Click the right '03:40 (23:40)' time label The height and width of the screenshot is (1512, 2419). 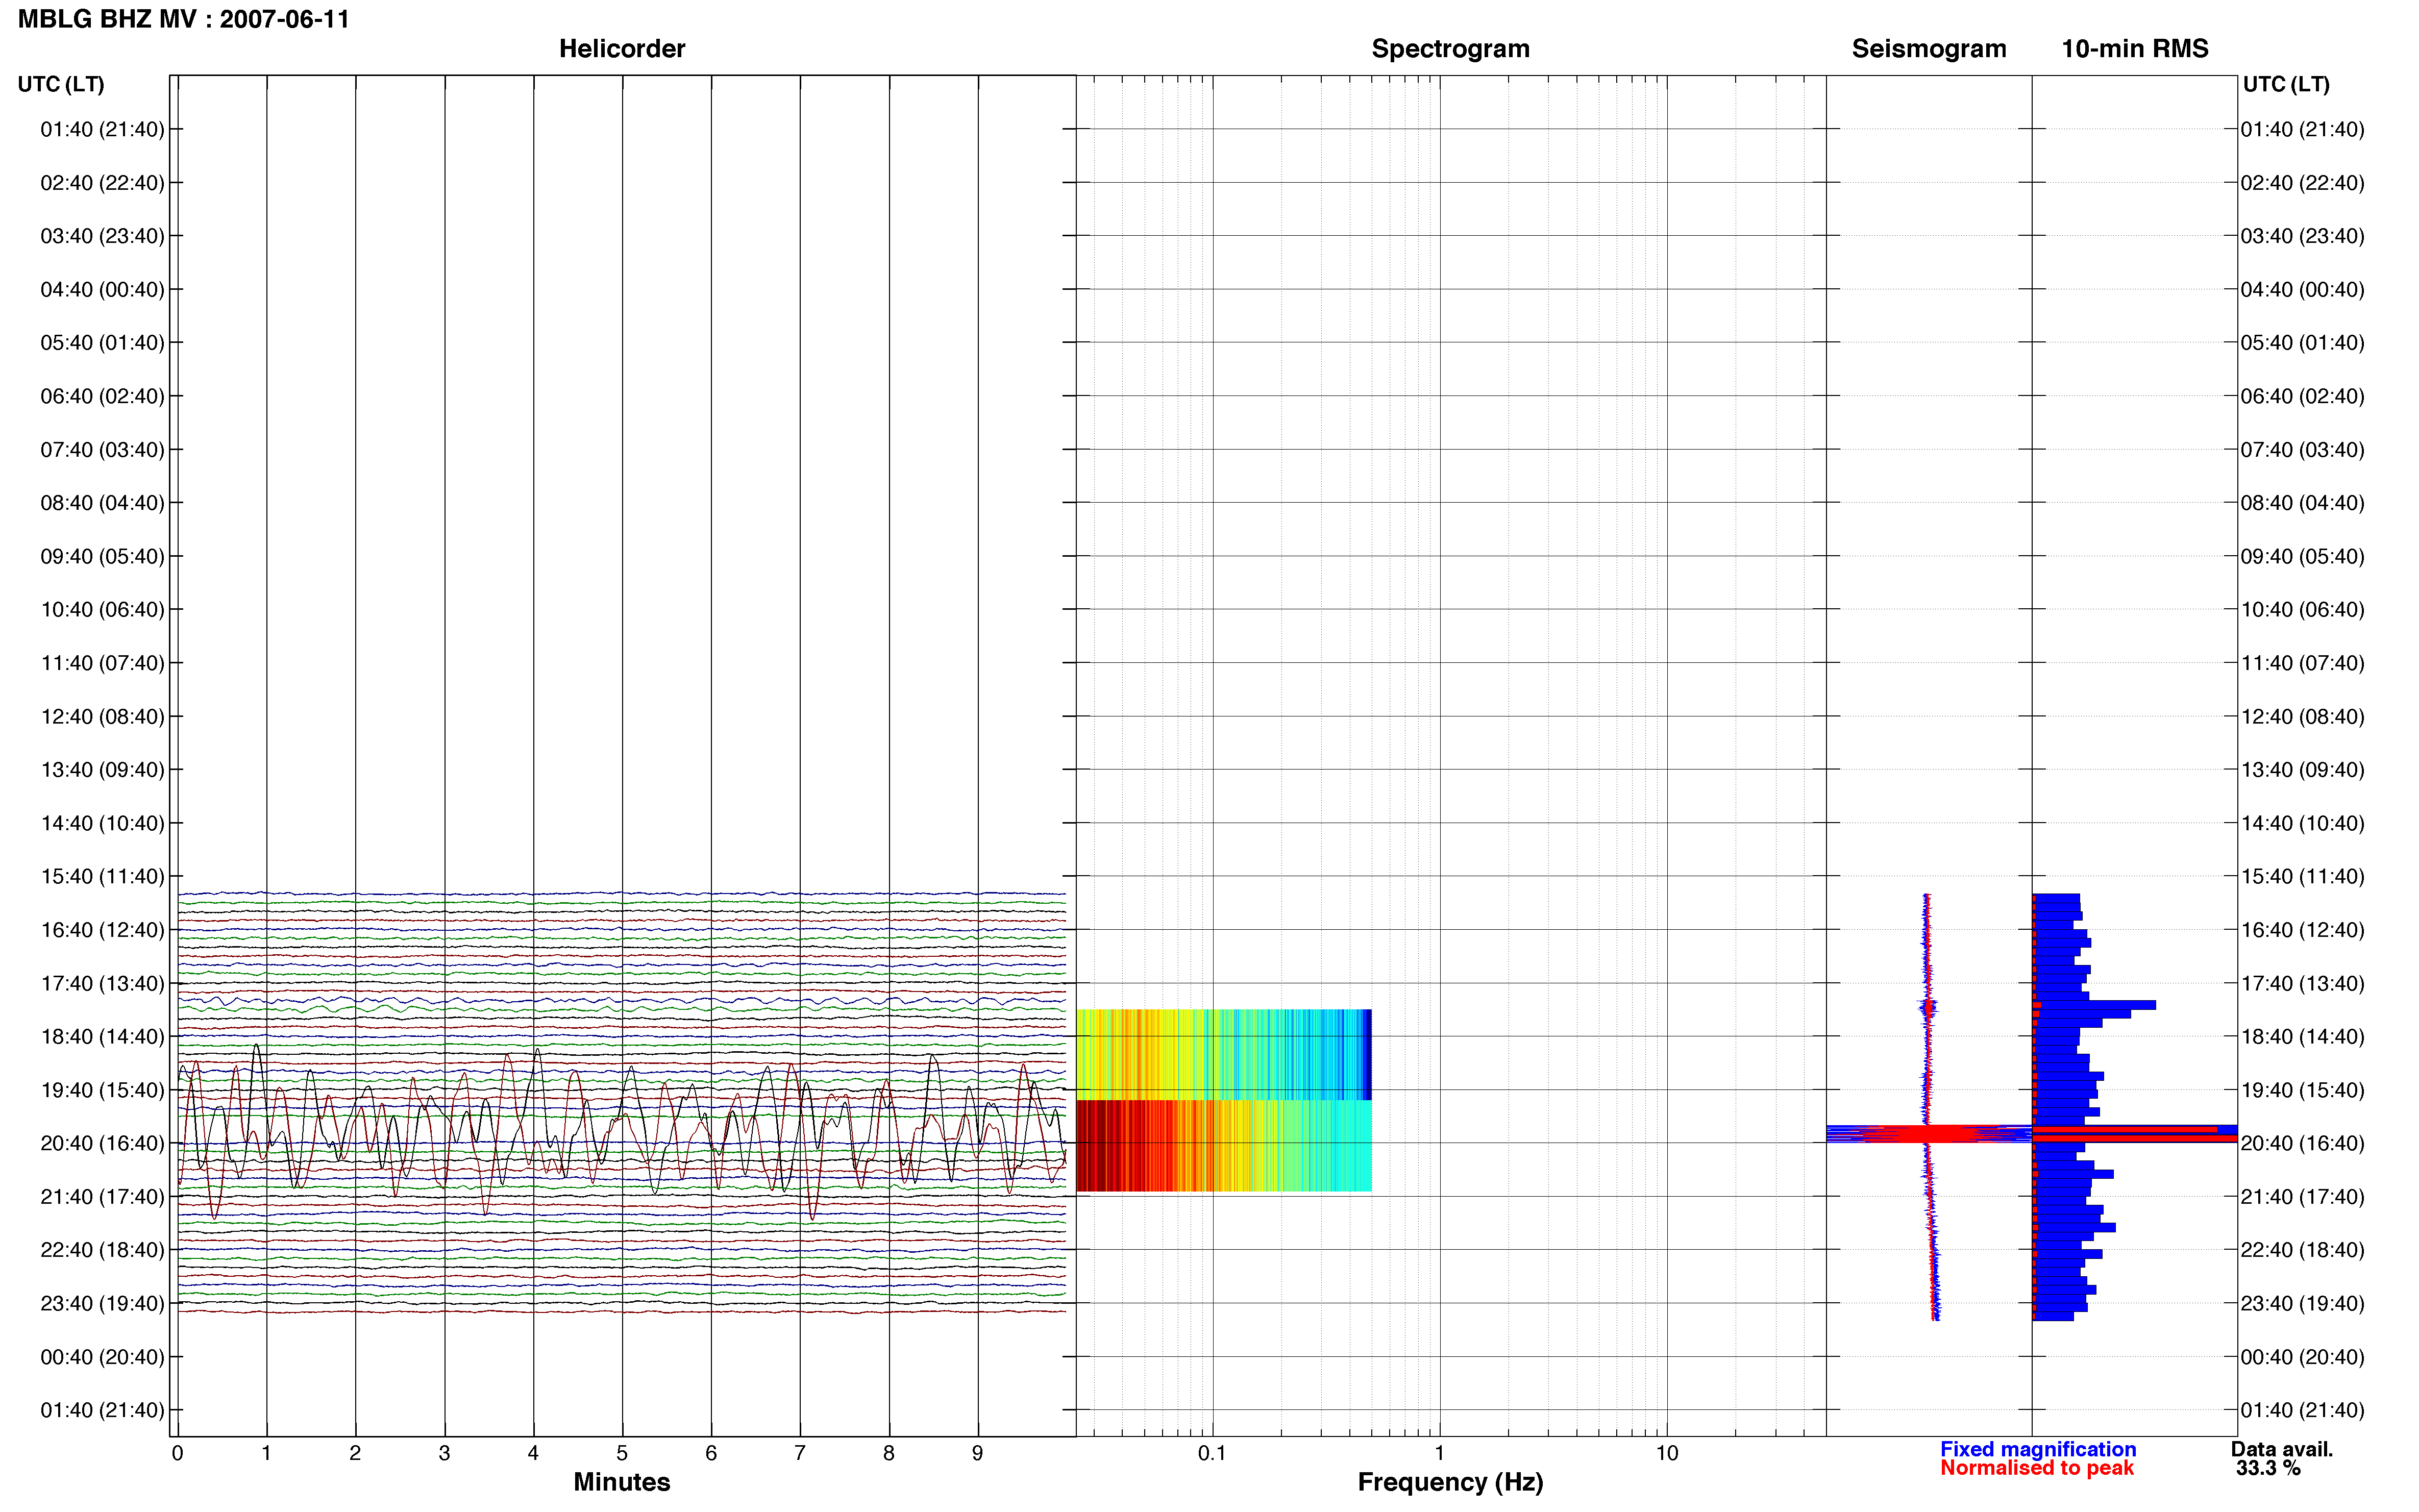(2302, 236)
